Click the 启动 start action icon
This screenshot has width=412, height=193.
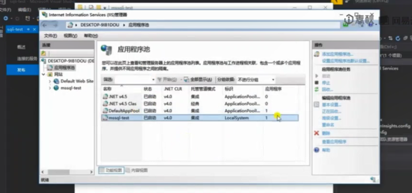(x=317, y=76)
